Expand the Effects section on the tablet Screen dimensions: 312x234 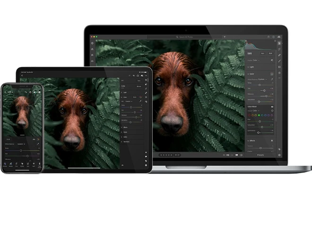(x=124, y=127)
